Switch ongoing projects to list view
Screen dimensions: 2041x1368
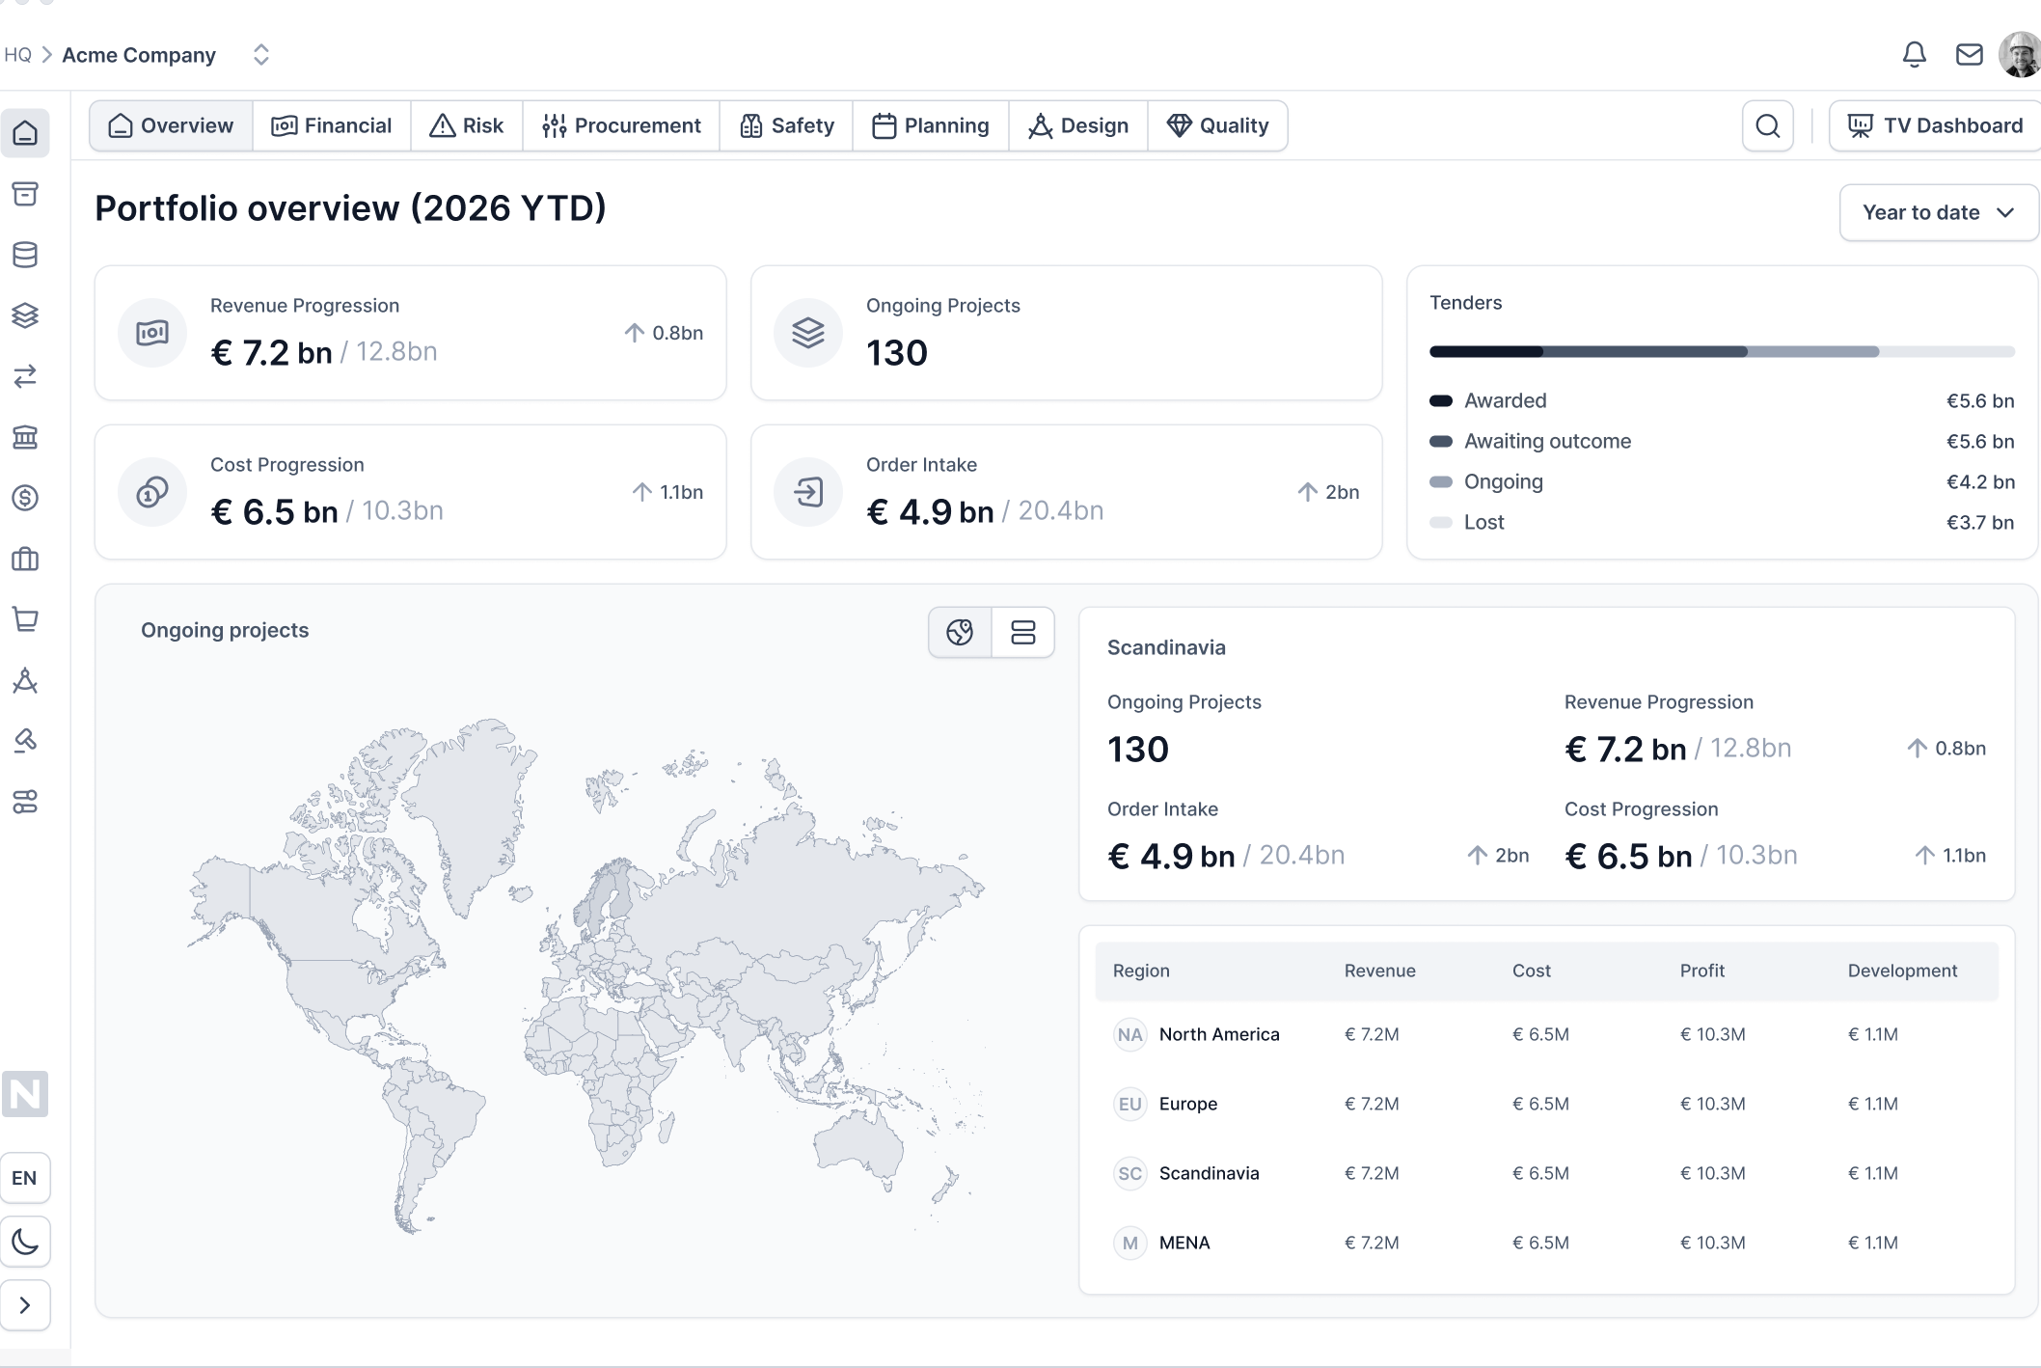tap(1022, 632)
